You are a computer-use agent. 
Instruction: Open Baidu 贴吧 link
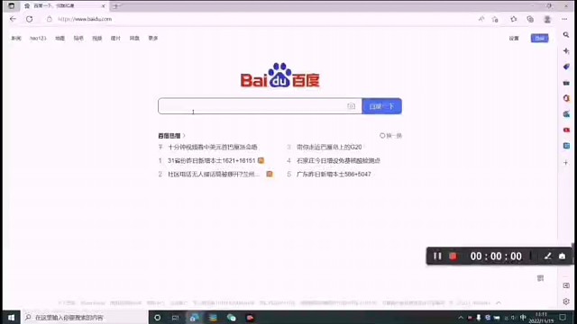click(78, 38)
